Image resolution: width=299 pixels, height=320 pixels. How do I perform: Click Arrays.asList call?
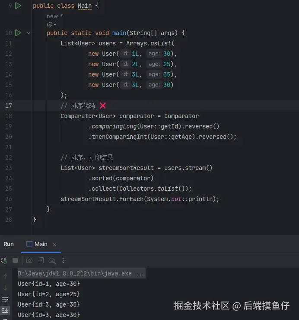[150, 43]
